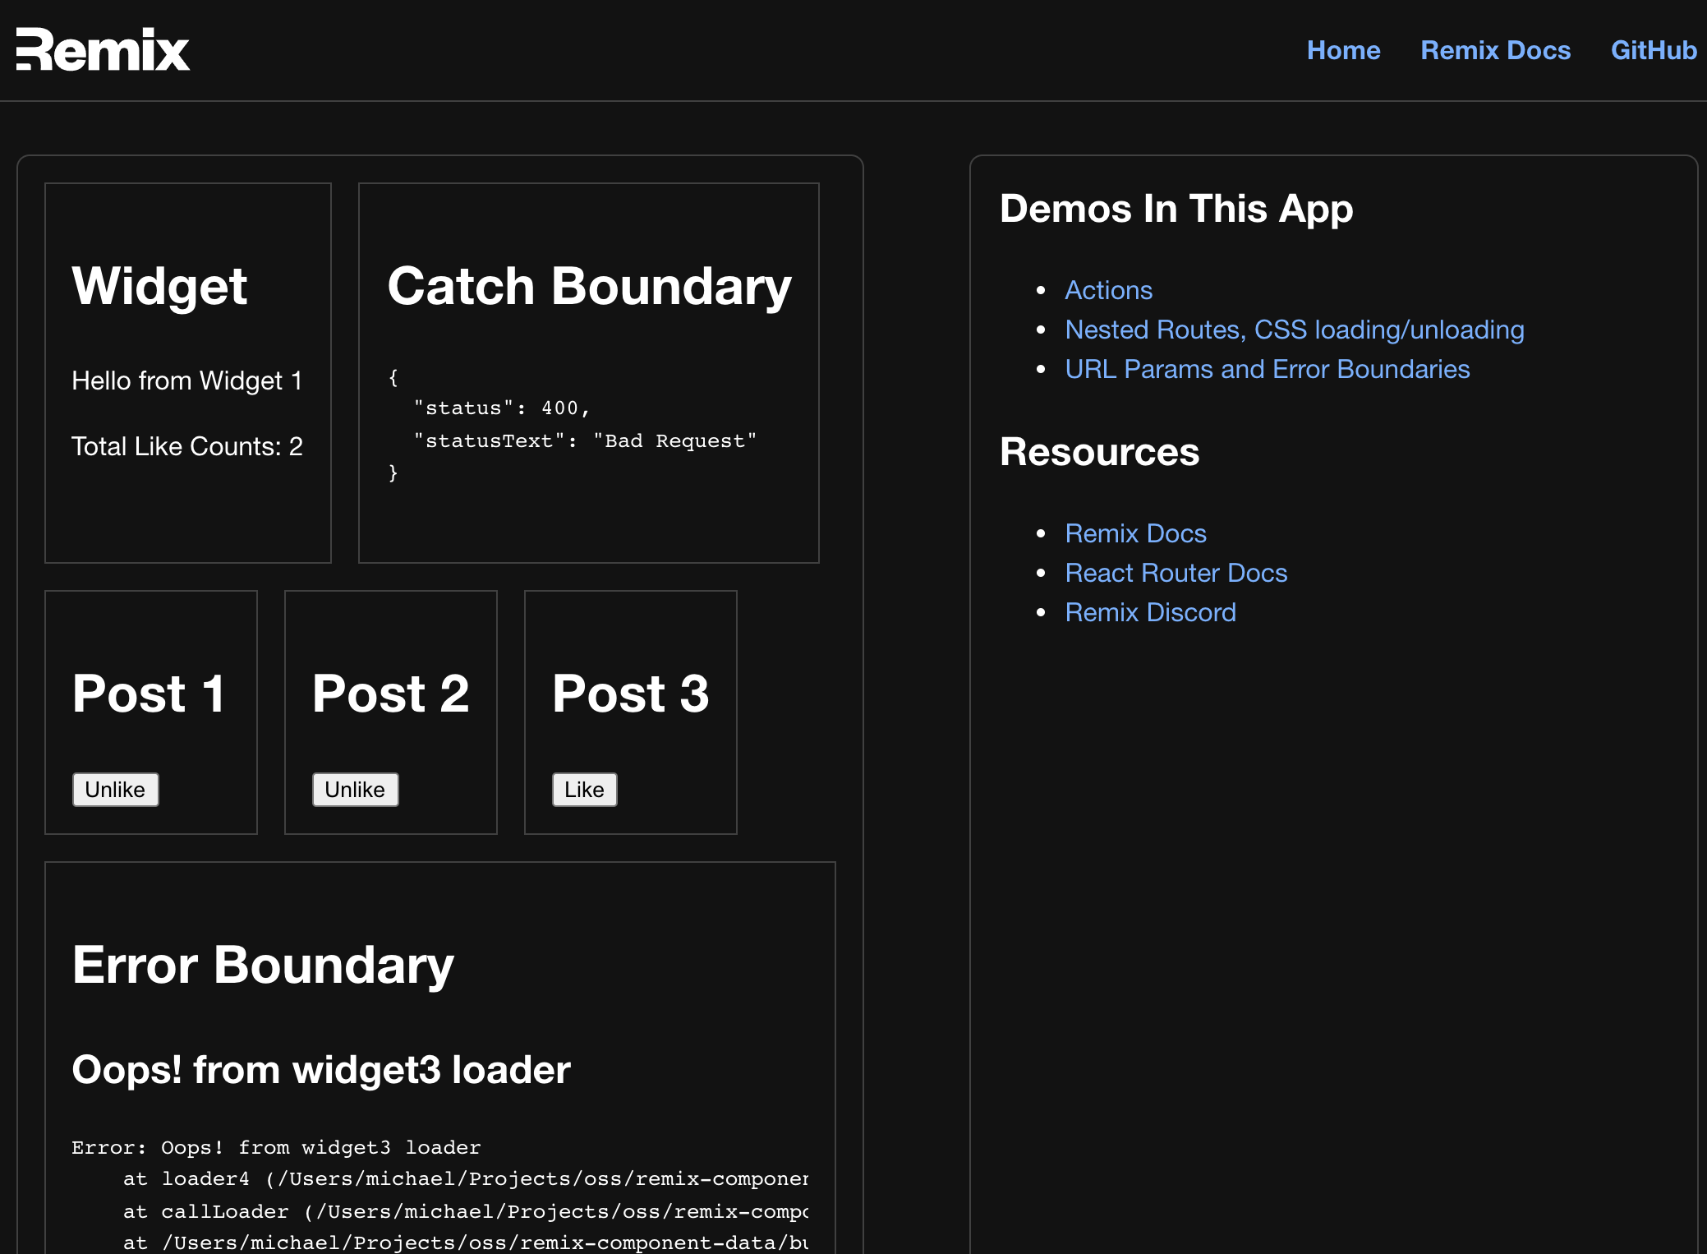Join Remix Discord via resources link
This screenshot has height=1254, width=1707.
1150,612
